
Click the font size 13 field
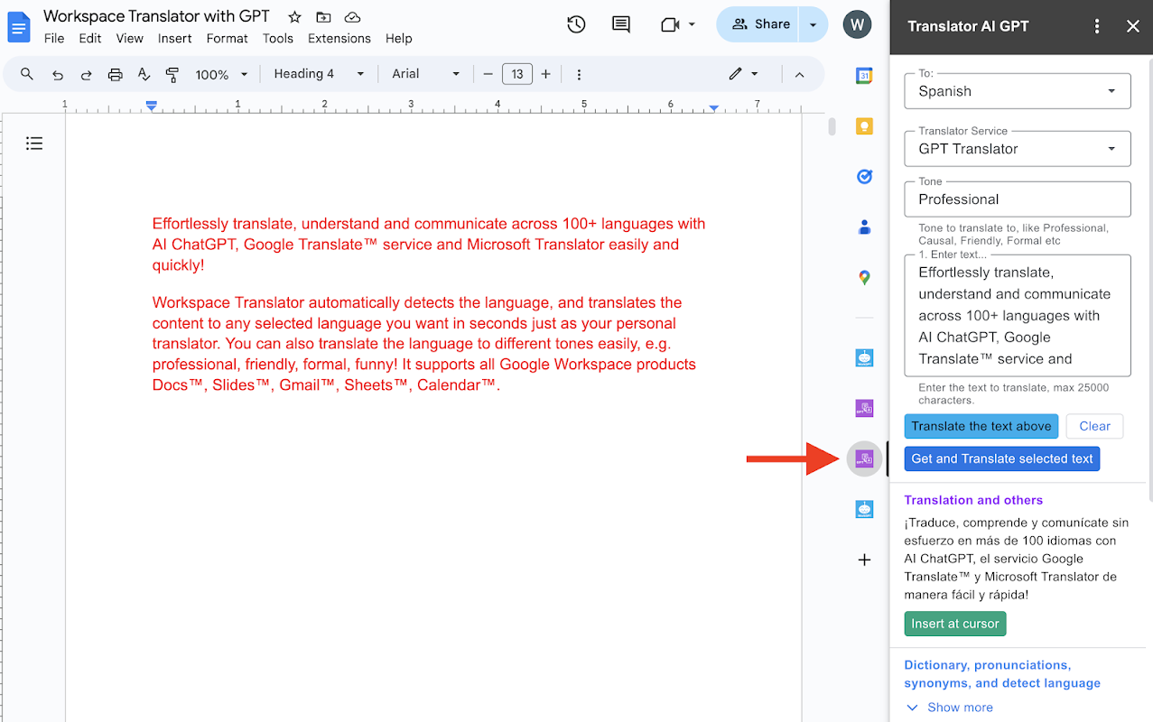tap(516, 74)
